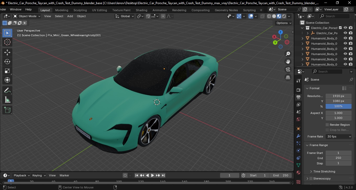The image size is (356, 190).
Task: Open the Add menu in viewport header
Action: click(x=70, y=16)
